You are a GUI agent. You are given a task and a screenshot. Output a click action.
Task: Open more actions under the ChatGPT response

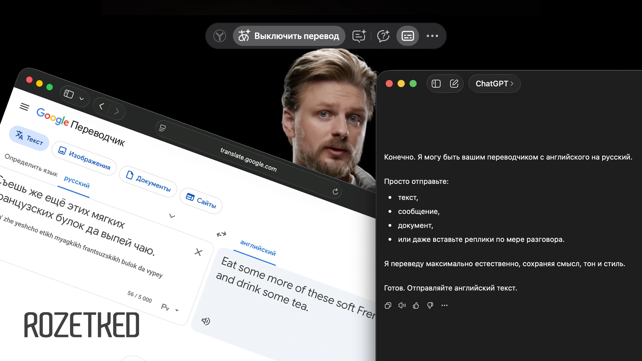[444, 305]
